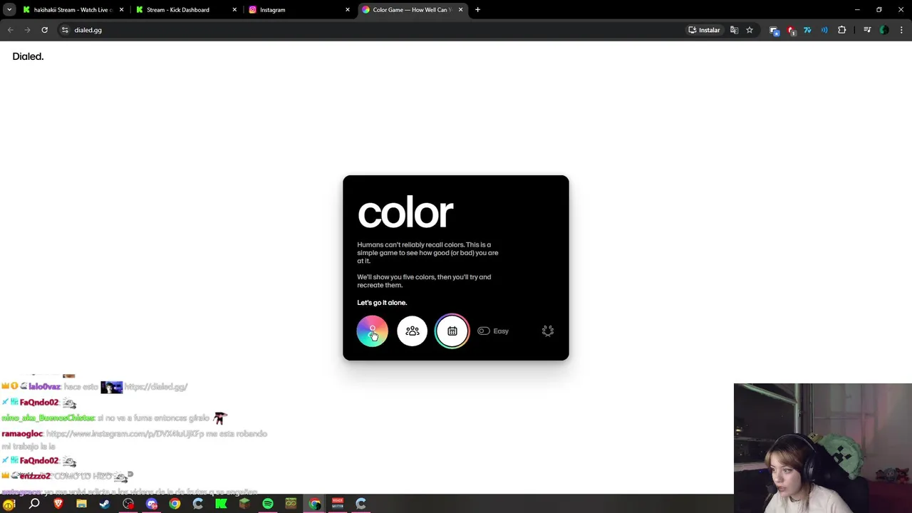The height and width of the screenshot is (513, 912).
Task: Open the green Kick app in taskbar
Action: click(x=221, y=504)
